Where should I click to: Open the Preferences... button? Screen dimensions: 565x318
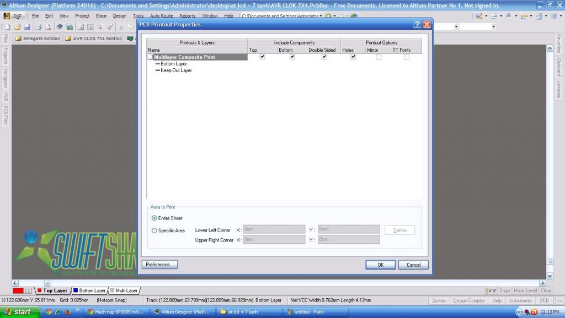click(x=159, y=265)
